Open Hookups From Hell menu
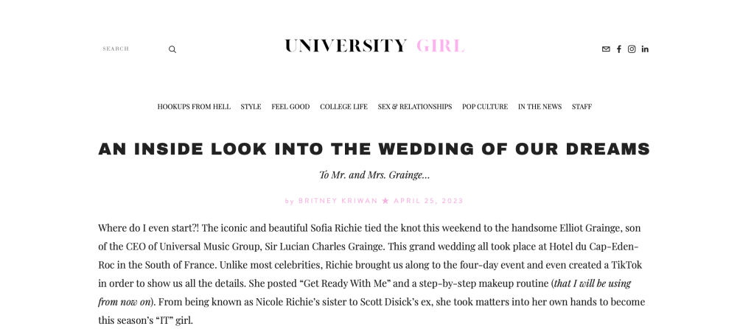This screenshot has width=754, height=329. pyautogui.click(x=194, y=107)
